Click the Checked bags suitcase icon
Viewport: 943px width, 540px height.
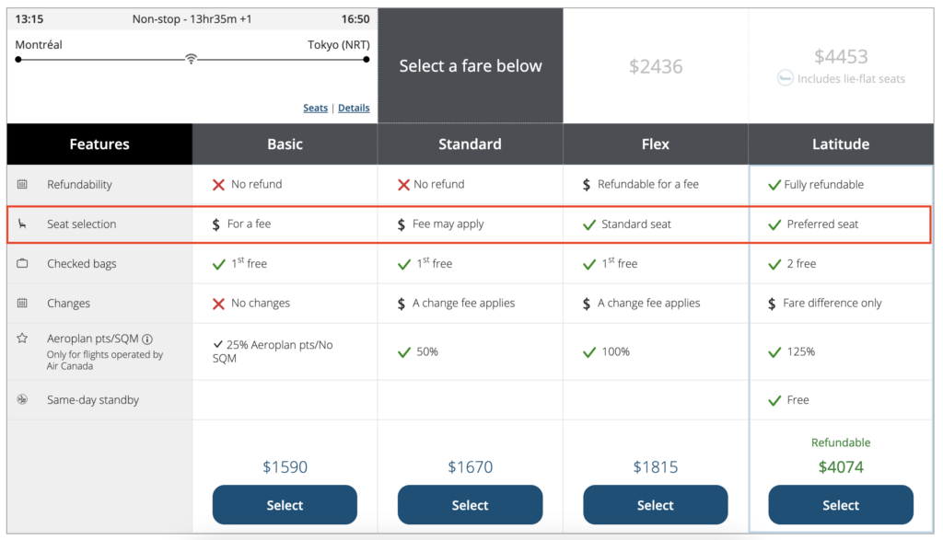pos(23,264)
